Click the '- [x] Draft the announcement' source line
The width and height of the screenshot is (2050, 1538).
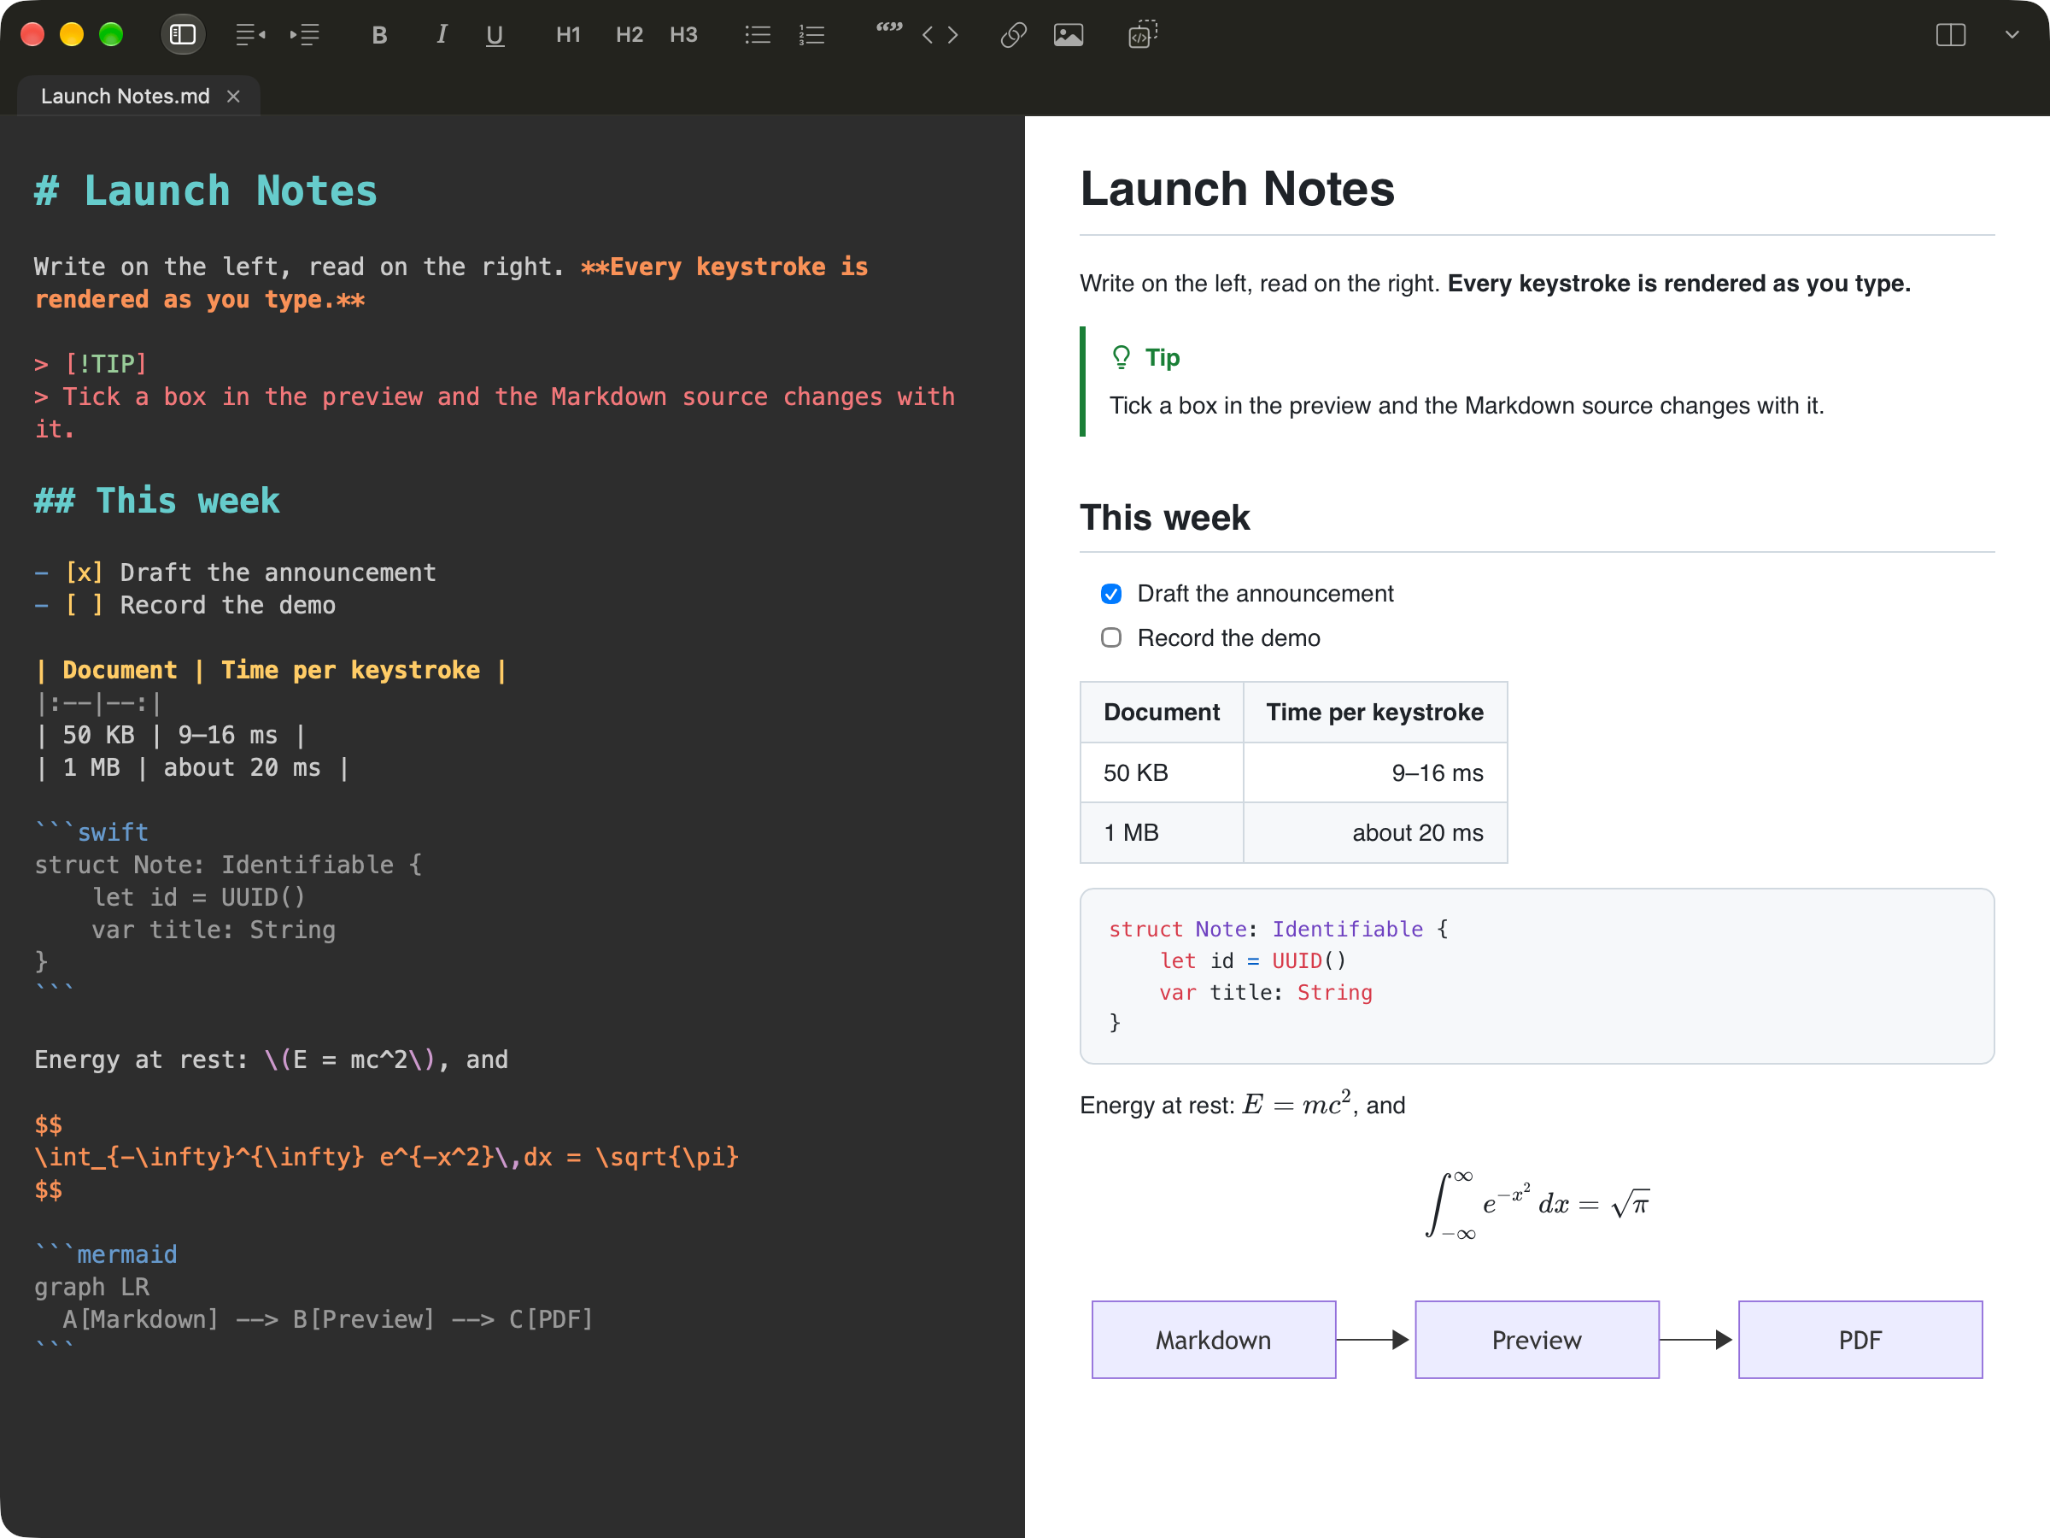coord(236,573)
